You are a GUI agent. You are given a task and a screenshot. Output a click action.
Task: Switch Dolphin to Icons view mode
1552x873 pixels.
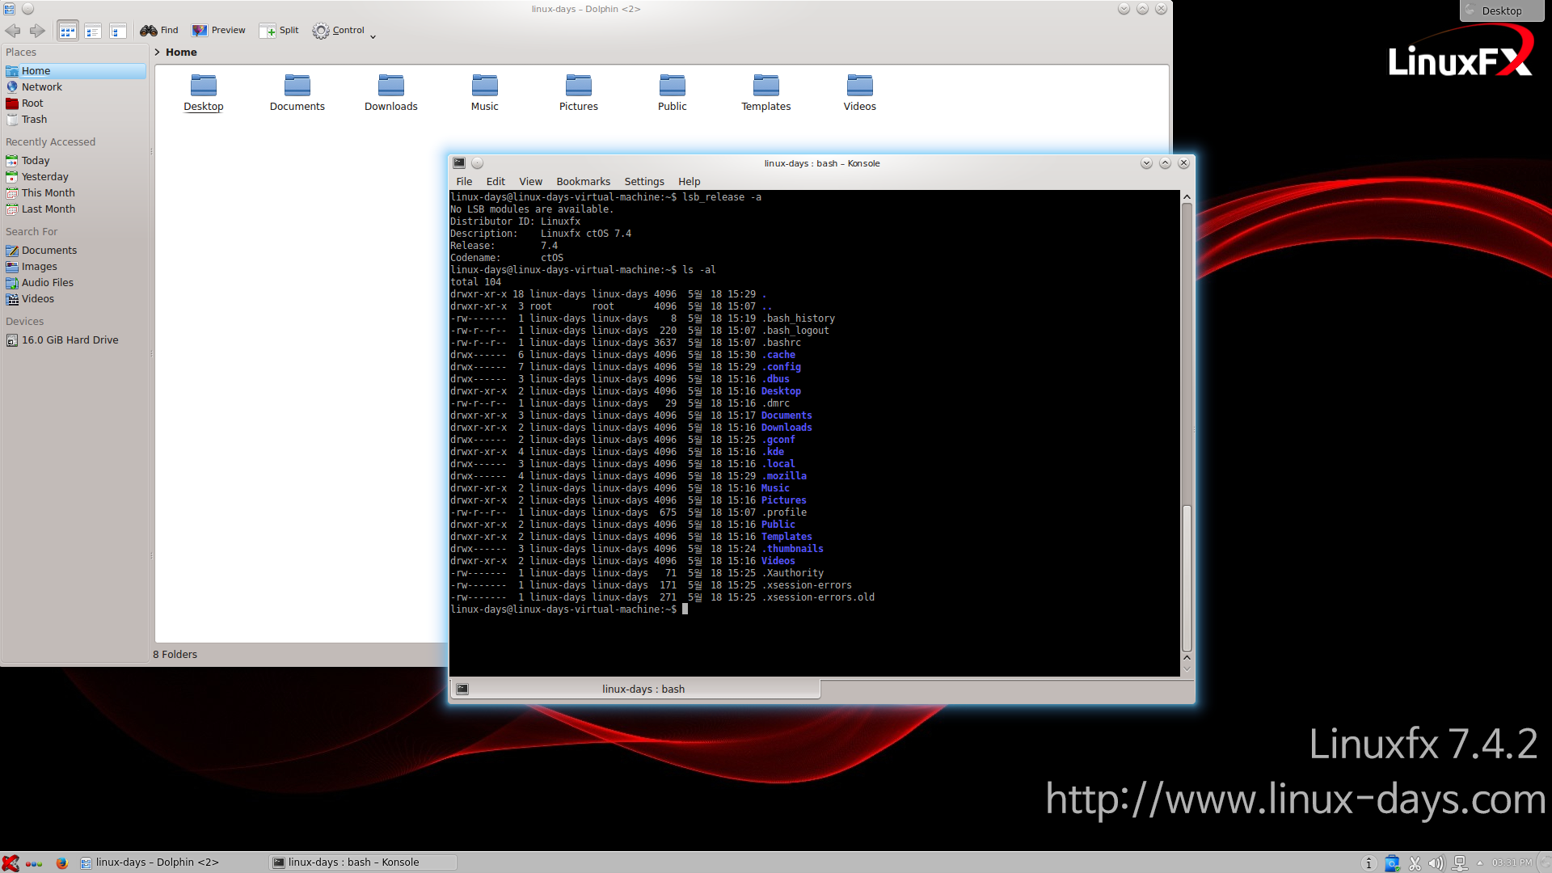68,31
